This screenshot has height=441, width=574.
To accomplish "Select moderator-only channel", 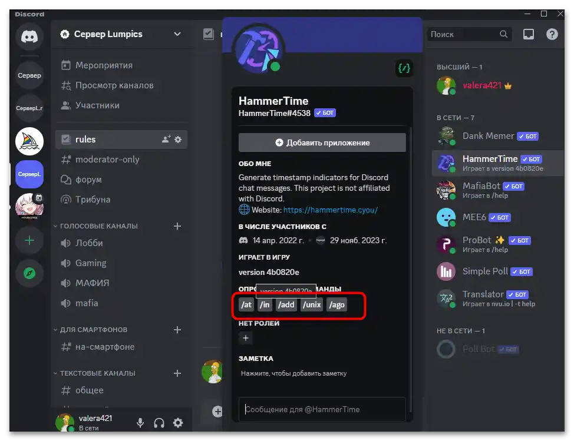I will coord(121,160).
